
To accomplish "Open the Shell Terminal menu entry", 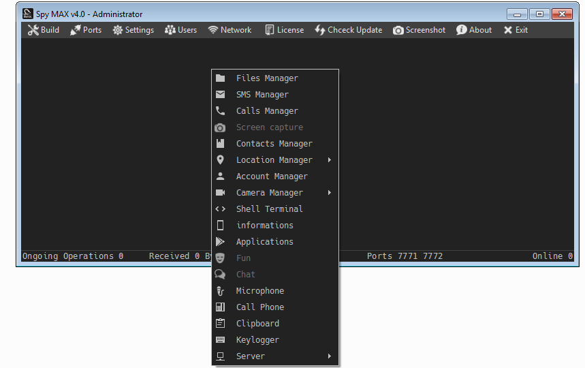I will tap(269, 209).
